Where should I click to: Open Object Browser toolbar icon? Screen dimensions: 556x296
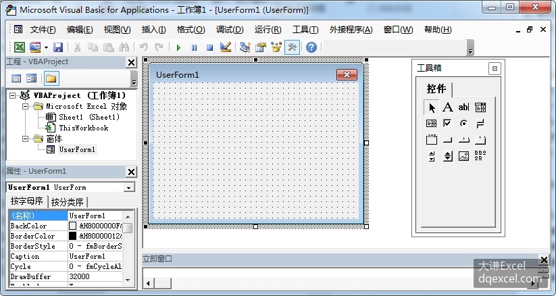click(x=276, y=47)
